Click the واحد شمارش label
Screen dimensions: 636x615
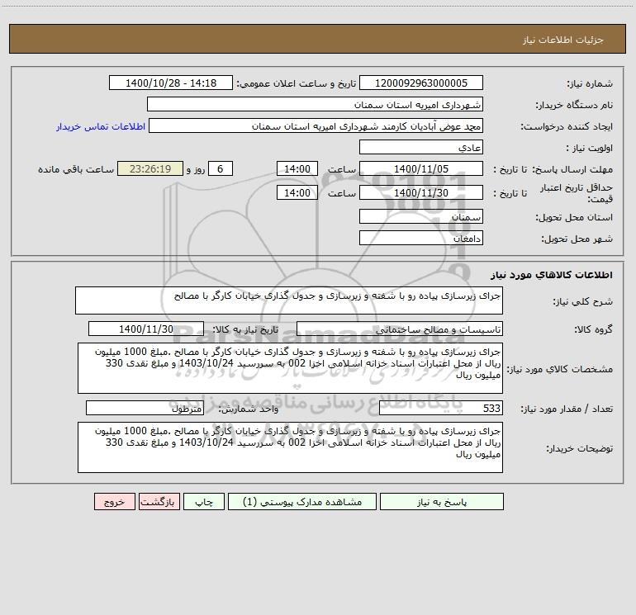[249, 409]
